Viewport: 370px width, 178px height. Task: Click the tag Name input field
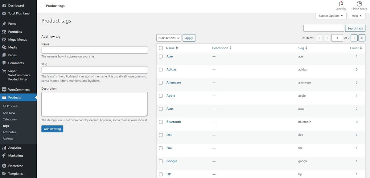tap(95, 50)
